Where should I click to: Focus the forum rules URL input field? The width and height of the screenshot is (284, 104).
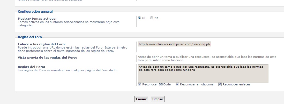175,44
